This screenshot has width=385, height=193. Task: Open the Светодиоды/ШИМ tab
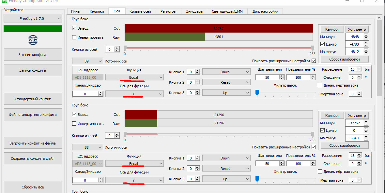click(x=227, y=11)
